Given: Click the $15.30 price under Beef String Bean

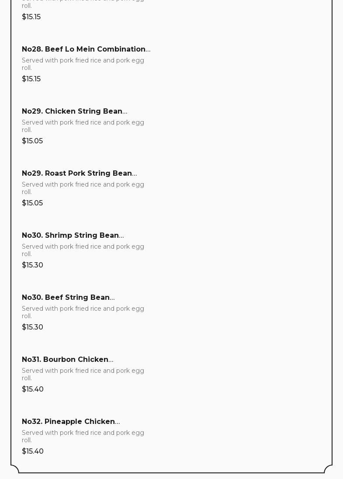Looking at the screenshot, I should pyautogui.click(x=33, y=327).
